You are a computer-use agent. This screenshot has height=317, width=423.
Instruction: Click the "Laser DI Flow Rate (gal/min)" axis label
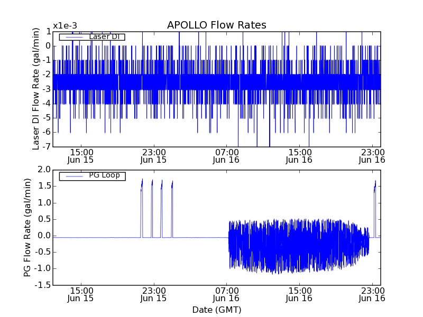[36, 89]
